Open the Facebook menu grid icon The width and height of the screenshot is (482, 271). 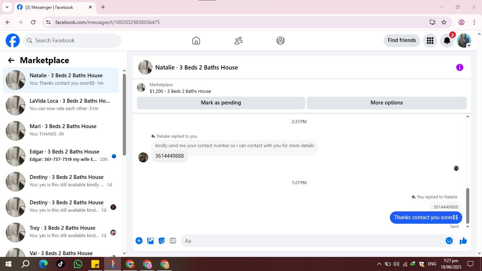coord(430,41)
